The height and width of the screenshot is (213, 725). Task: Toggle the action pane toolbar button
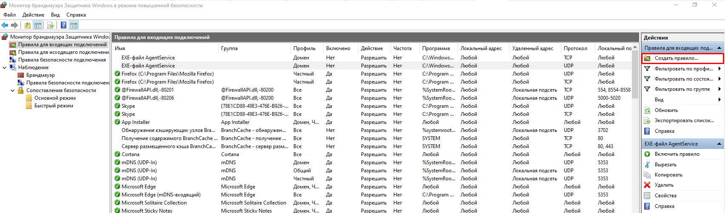click(x=74, y=25)
